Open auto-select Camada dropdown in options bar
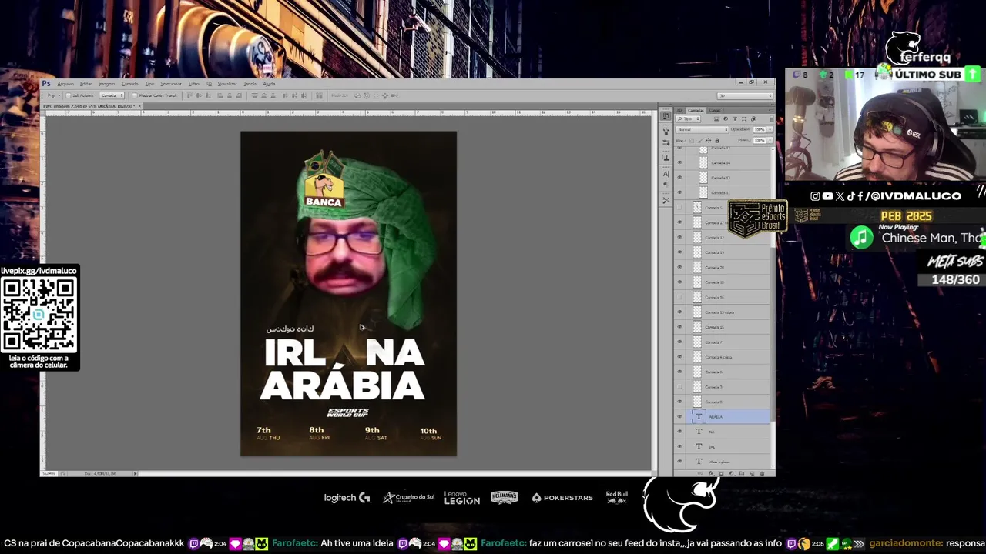986x554 pixels. coord(112,95)
